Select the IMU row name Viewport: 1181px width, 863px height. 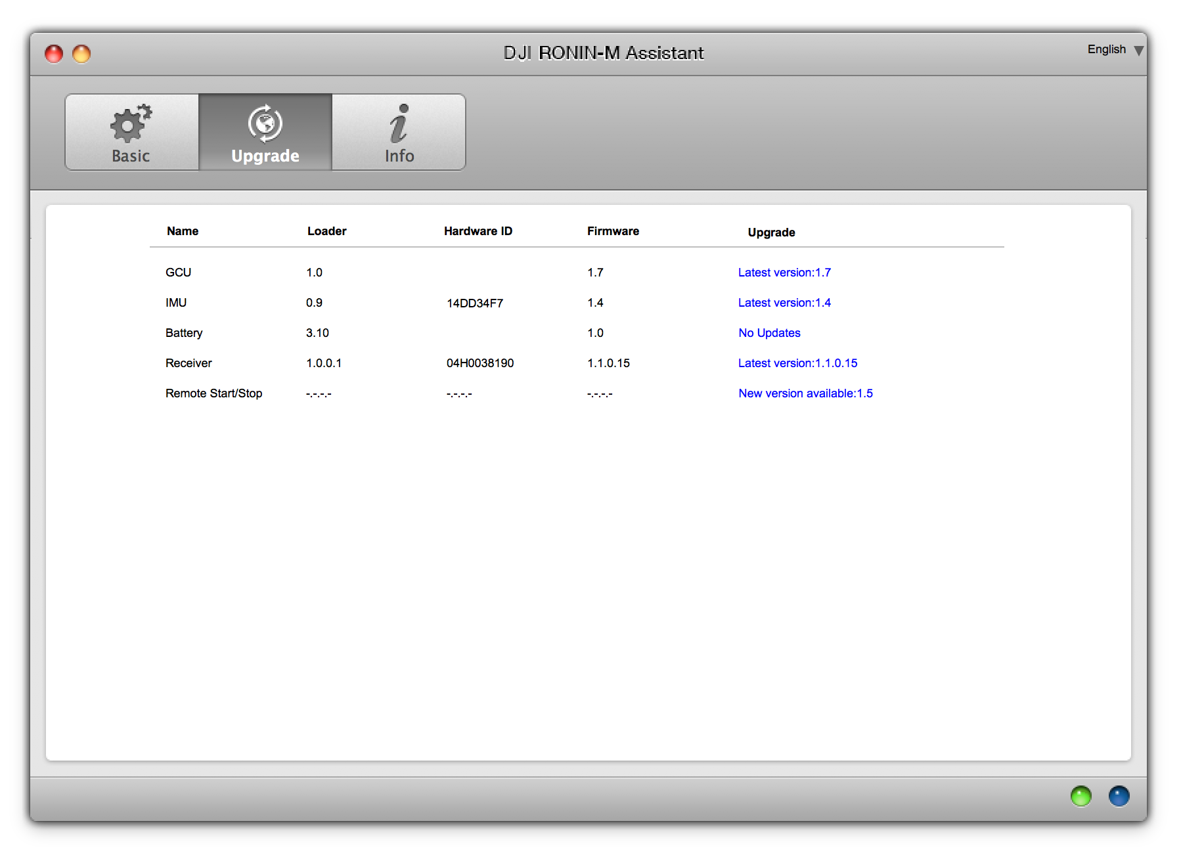[176, 303]
